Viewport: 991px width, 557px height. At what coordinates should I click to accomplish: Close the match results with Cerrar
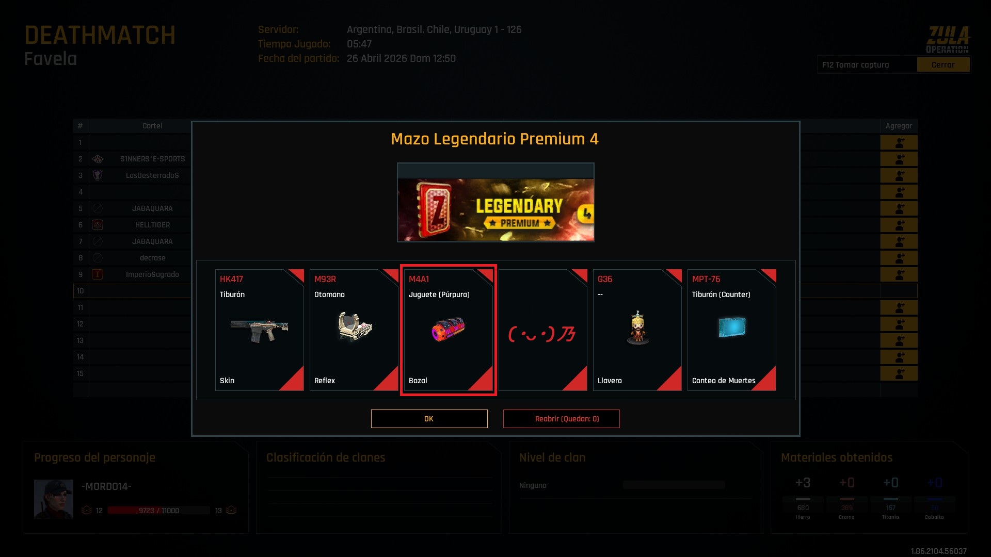(x=943, y=65)
